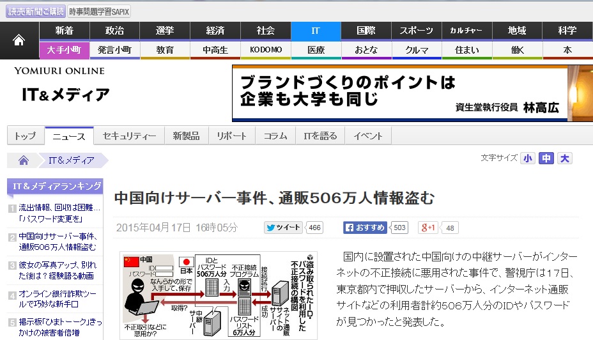Open ranking 3: 彼女の写真アップ
The image size is (593, 340).
pyautogui.click(x=58, y=270)
